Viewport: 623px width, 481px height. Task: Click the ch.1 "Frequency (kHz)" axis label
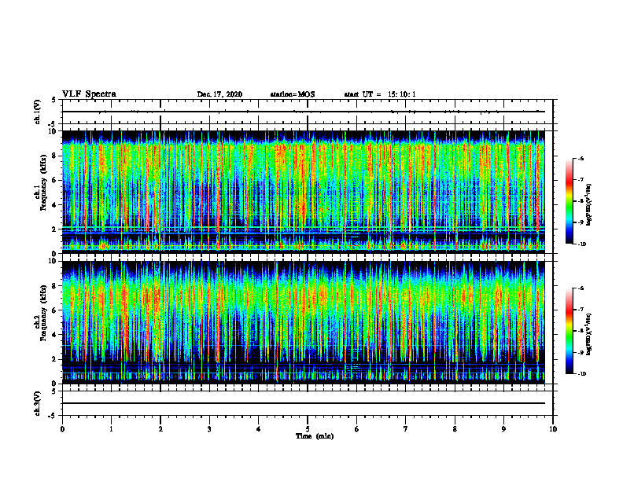(x=43, y=182)
